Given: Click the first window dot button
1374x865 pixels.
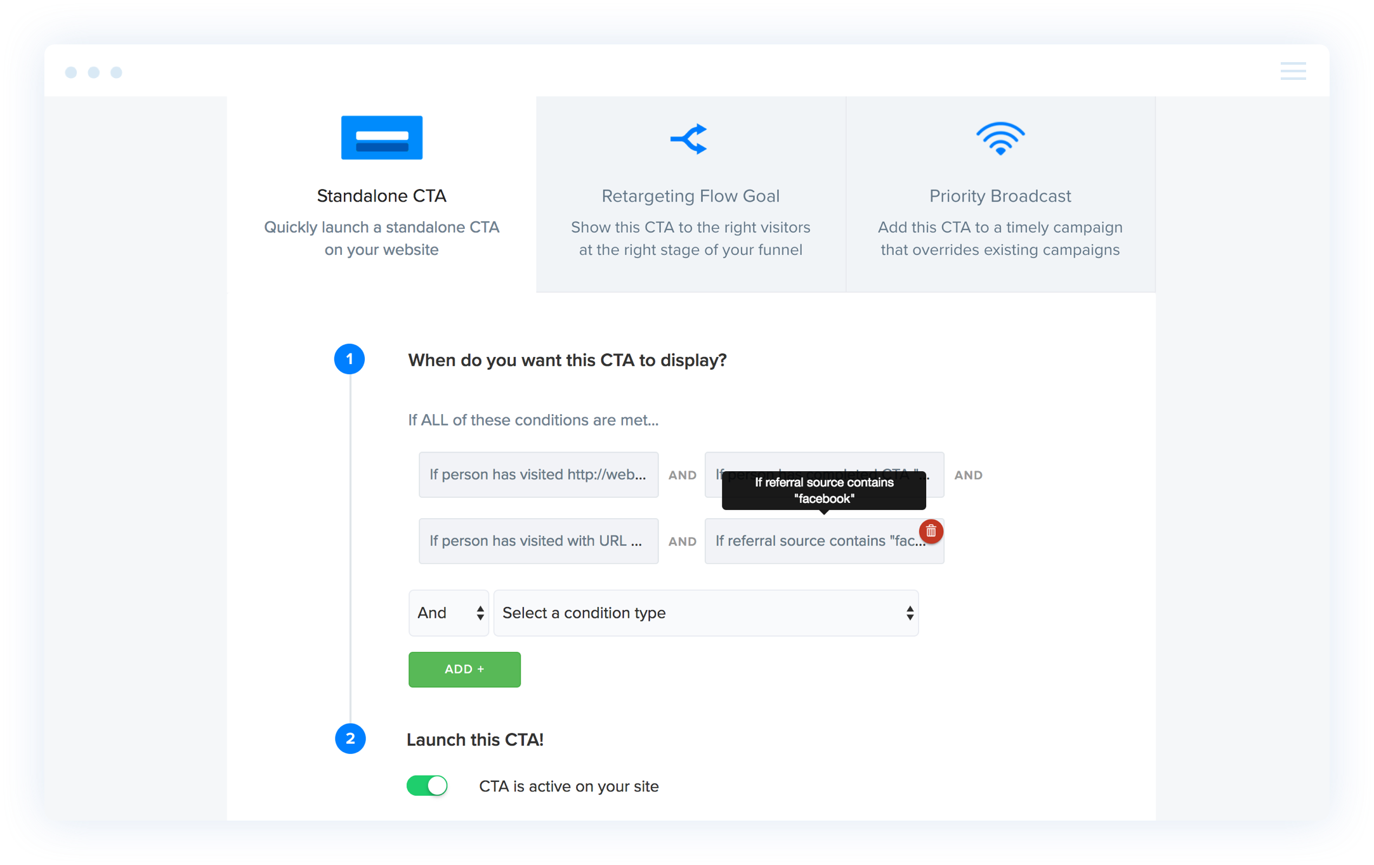Looking at the screenshot, I should 70,72.
